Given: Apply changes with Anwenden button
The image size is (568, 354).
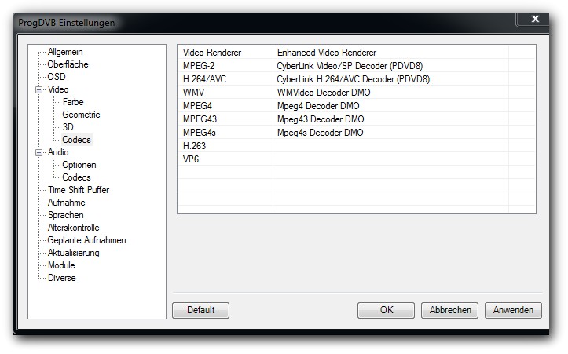Looking at the screenshot, I should pyautogui.click(x=513, y=310).
